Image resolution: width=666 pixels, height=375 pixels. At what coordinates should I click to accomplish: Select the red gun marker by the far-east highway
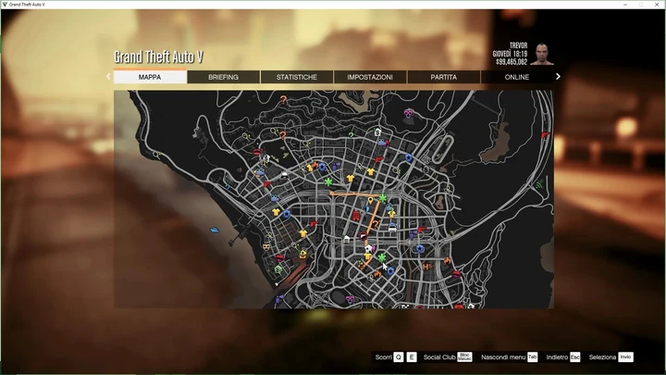[x=545, y=135]
